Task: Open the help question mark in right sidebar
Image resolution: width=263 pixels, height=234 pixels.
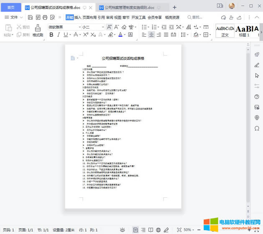Action: pos(257,97)
